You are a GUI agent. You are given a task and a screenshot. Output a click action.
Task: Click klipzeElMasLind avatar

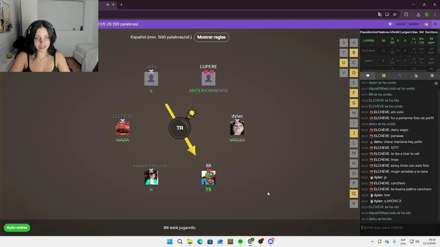151,178
